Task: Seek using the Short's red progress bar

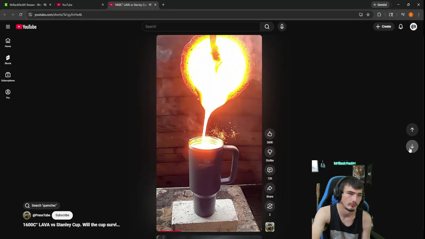Action: tap(209, 231)
